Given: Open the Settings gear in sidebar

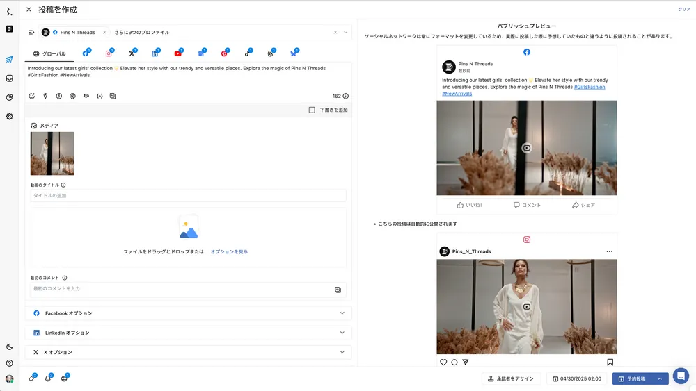Looking at the screenshot, I should [x=9, y=117].
